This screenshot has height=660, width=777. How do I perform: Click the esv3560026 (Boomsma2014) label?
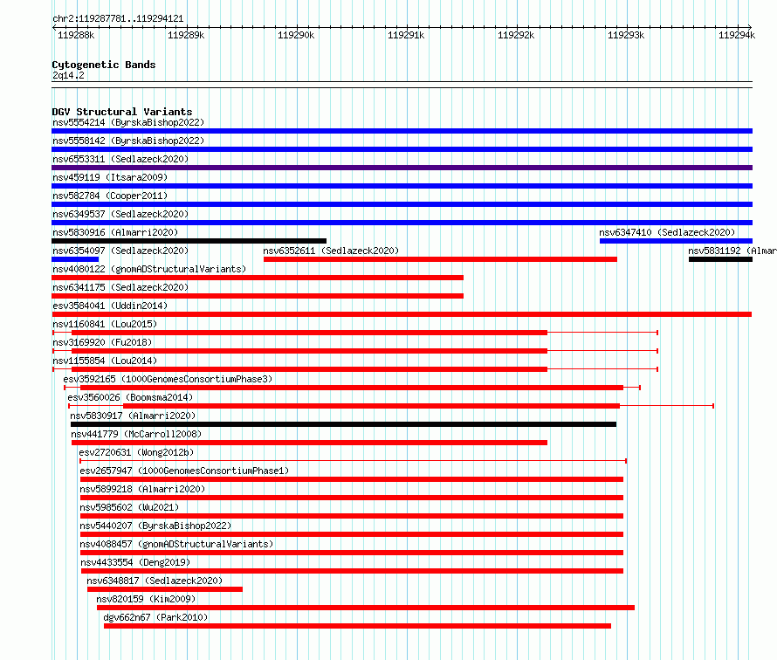130,397
